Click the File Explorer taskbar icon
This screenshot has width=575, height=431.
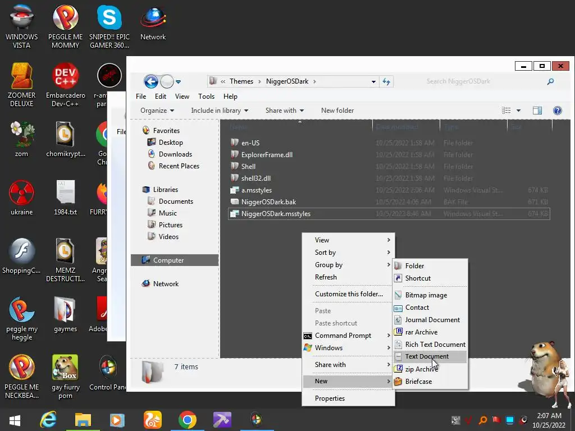point(83,420)
